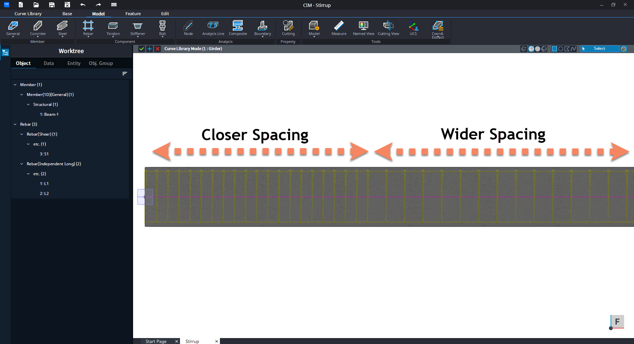Click the blue plus add button

(150, 49)
